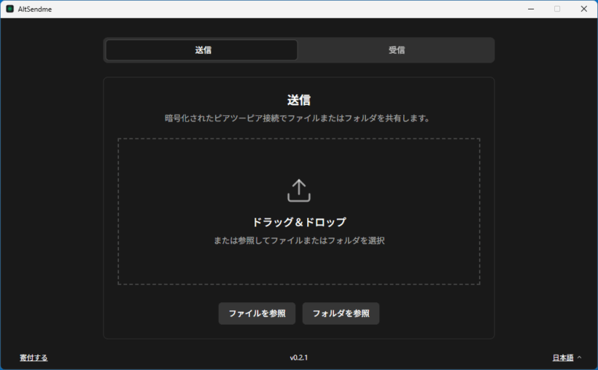Click the または参照してファイルまたはフォルダを選択 hint text

pos(299,240)
